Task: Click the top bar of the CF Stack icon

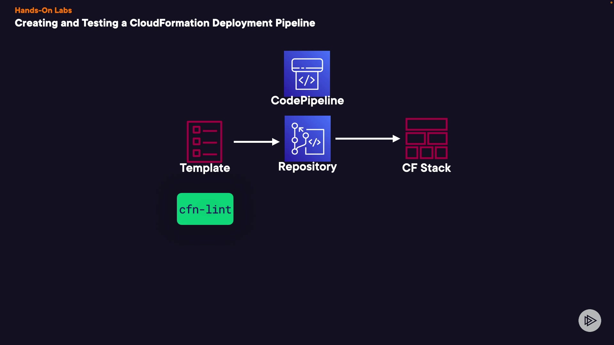Action: click(x=426, y=124)
